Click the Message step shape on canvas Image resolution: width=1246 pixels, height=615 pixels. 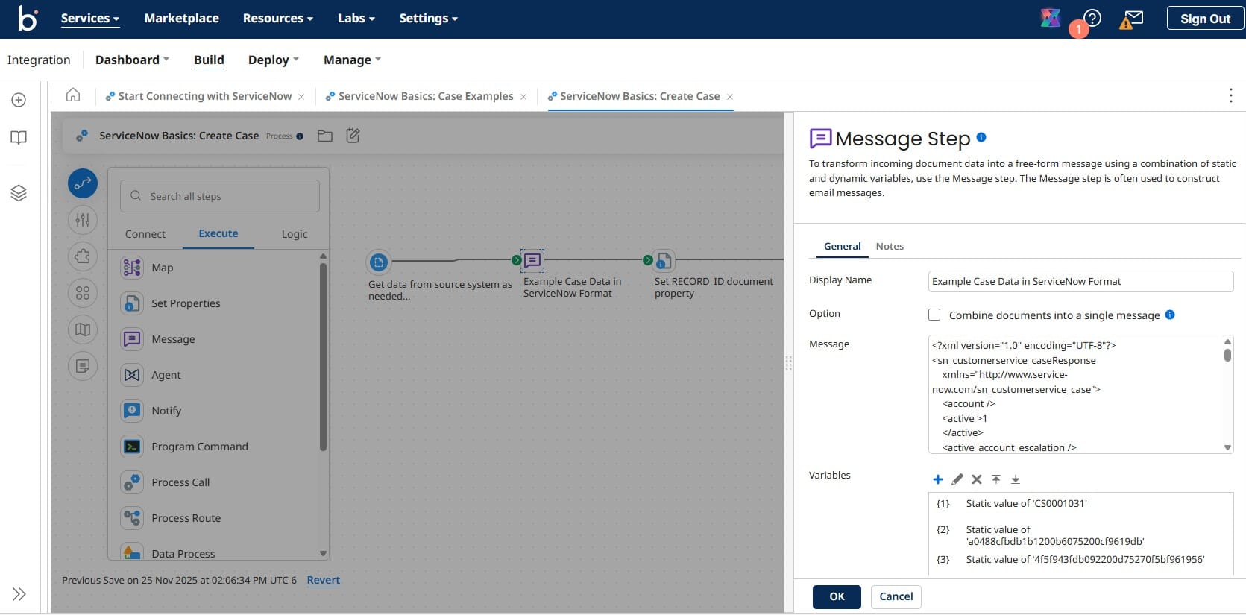pyautogui.click(x=532, y=260)
